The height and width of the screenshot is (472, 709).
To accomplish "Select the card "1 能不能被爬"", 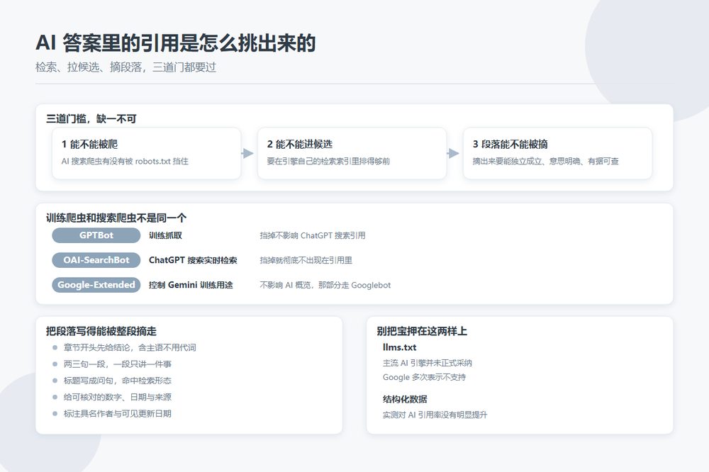I will [x=147, y=153].
